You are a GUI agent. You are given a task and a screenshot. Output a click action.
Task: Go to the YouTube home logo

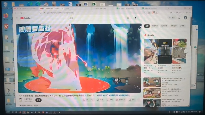coord(25,18)
